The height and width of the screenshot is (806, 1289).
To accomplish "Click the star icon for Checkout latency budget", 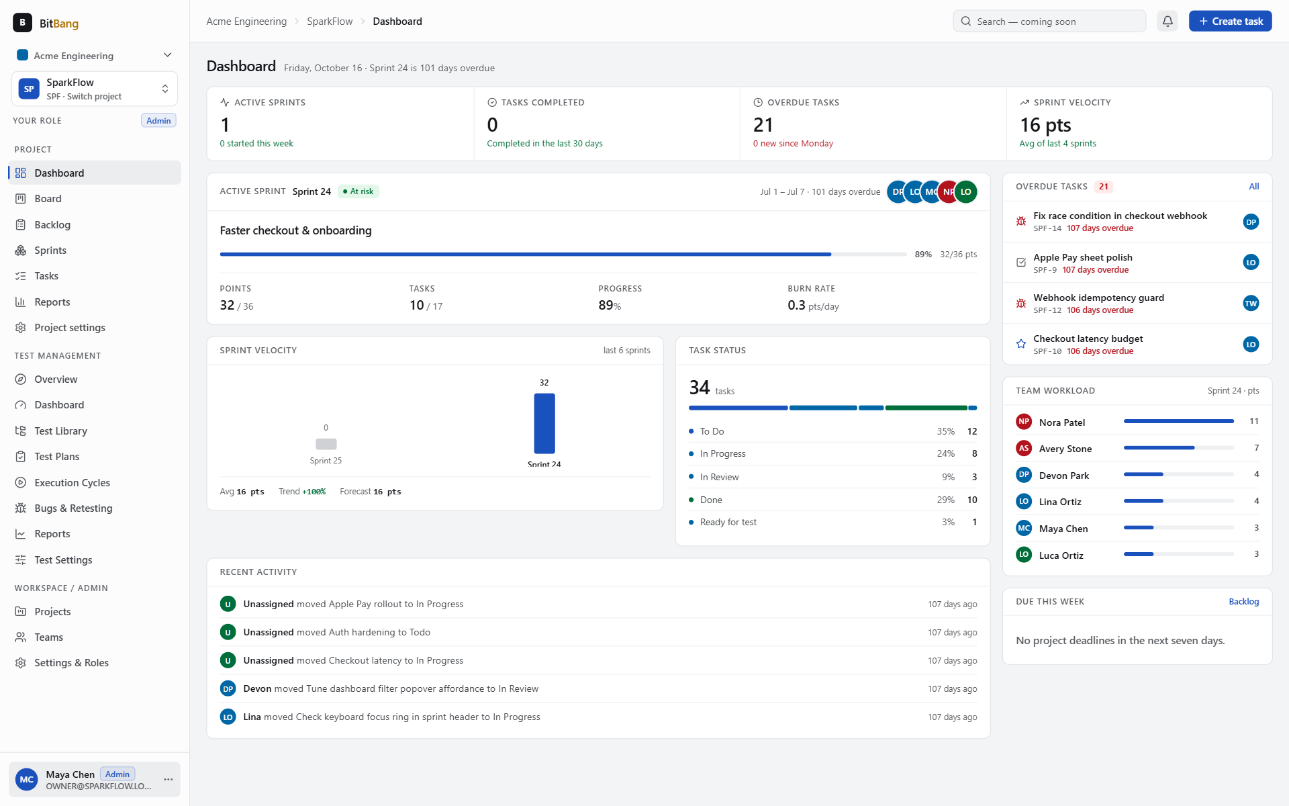I will [1021, 344].
